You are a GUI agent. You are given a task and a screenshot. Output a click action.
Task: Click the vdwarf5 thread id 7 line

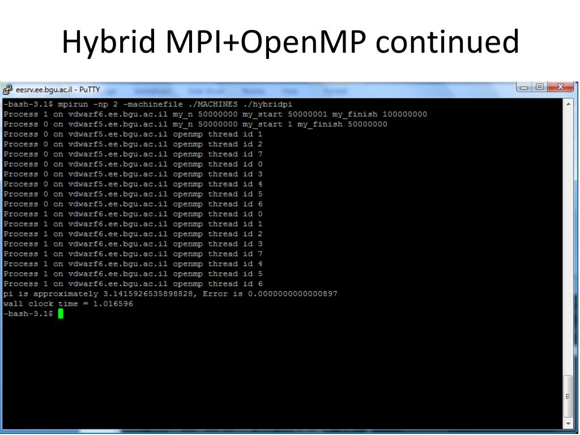133,154
